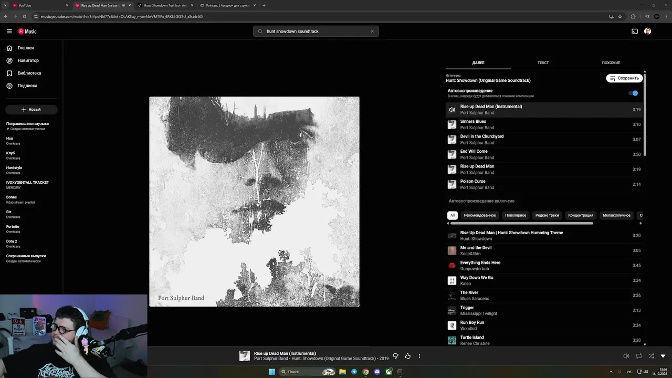Select Trigger by Mississippi Twilight
672x378 pixels.
pyautogui.click(x=544, y=310)
